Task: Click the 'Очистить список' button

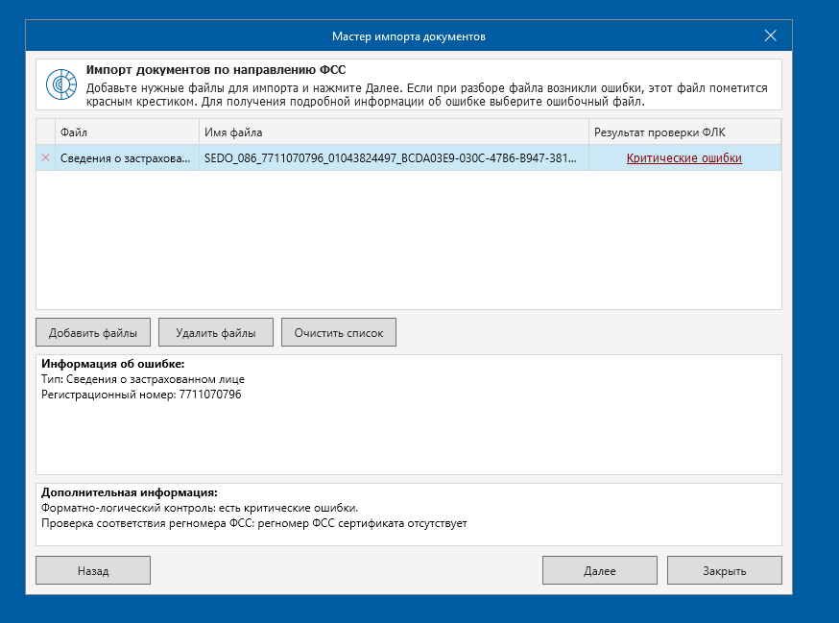Action: tap(339, 332)
